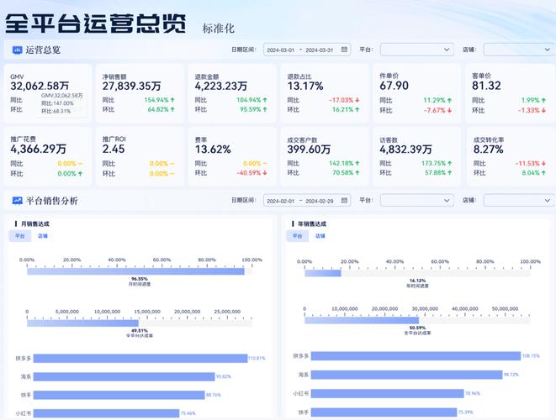Click 件单价 环比 -7.67% figure
This screenshot has width=556, height=420.
435,111
